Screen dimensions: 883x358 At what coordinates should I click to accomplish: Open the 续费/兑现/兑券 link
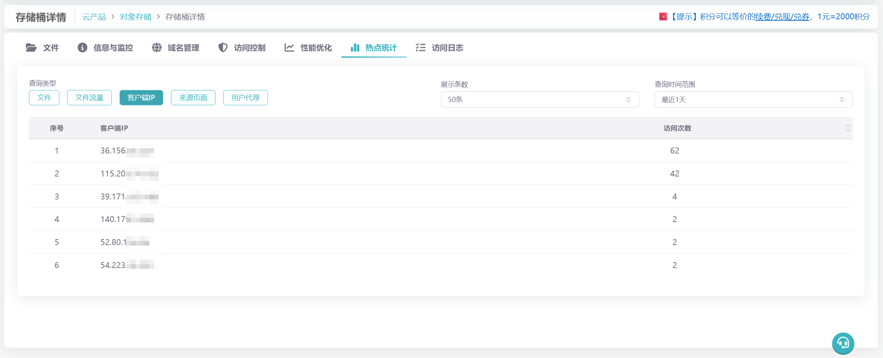click(782, 17)
